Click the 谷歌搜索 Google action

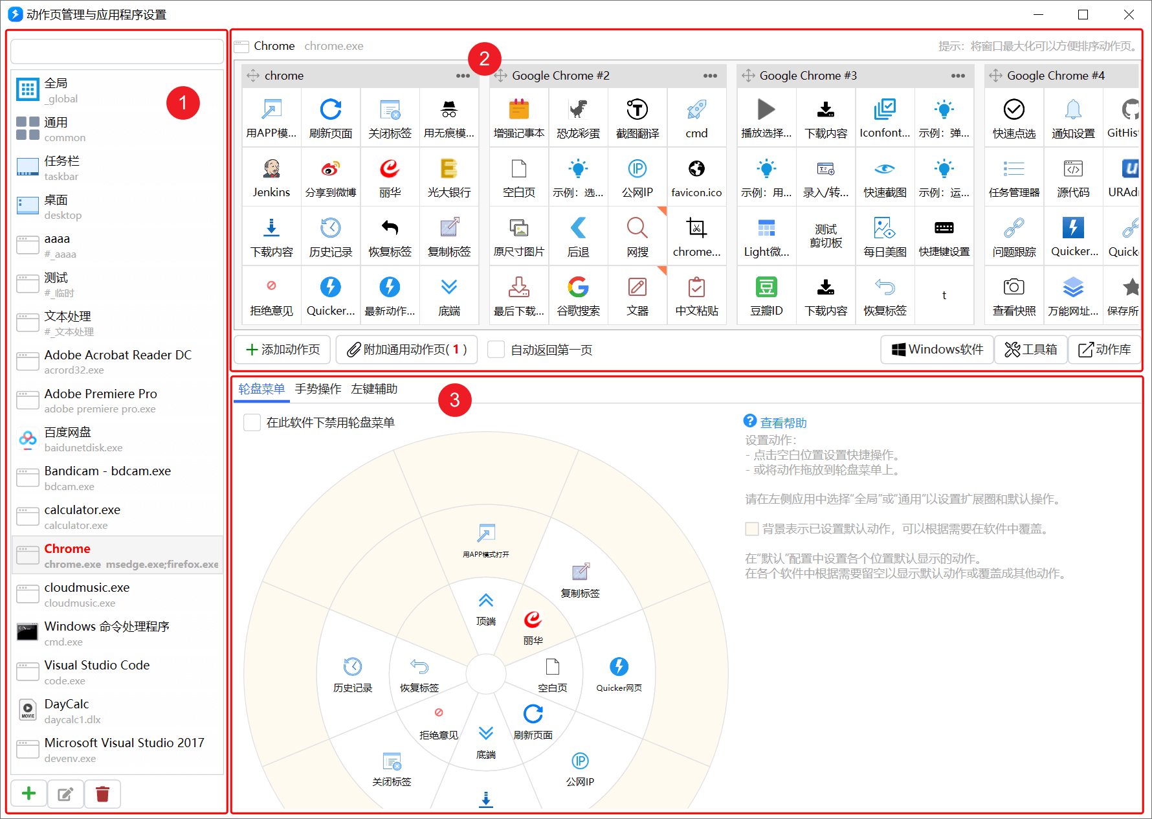tap(578, 295)
